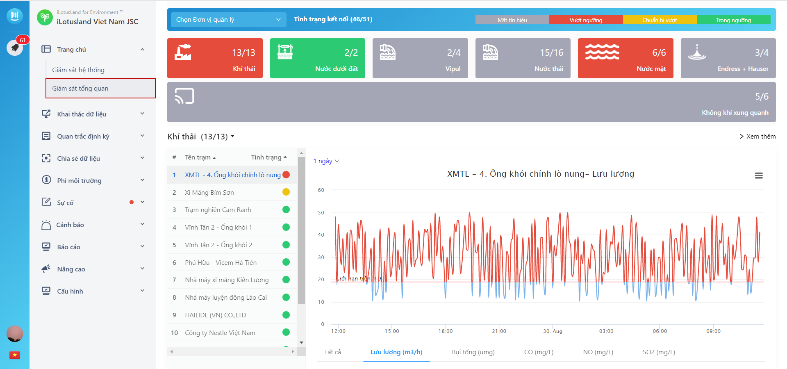Viewport: 787px width, 369px height.
Task: Click the Sự cố edit icon
Action: [x=46, y=202]
